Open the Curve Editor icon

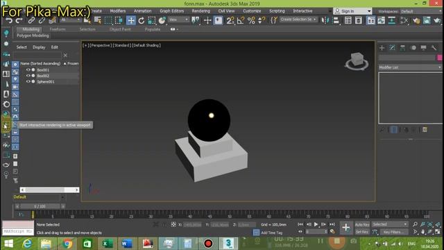pos(381,20)
